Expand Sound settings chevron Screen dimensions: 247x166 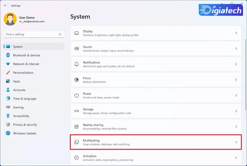pyautogui.click(x=236, y=49)
